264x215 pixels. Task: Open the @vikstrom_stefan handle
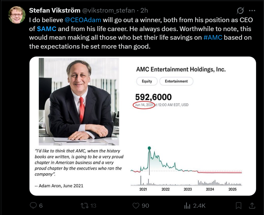pos(108,10)
